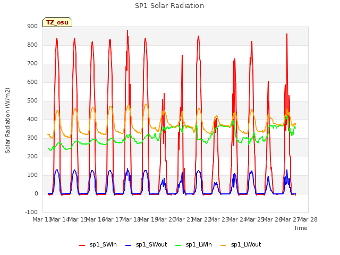Viewport: 340px width, 255px height.
Task: Click the red sp1_SWin legend swatch
Action: coord(82,245)
